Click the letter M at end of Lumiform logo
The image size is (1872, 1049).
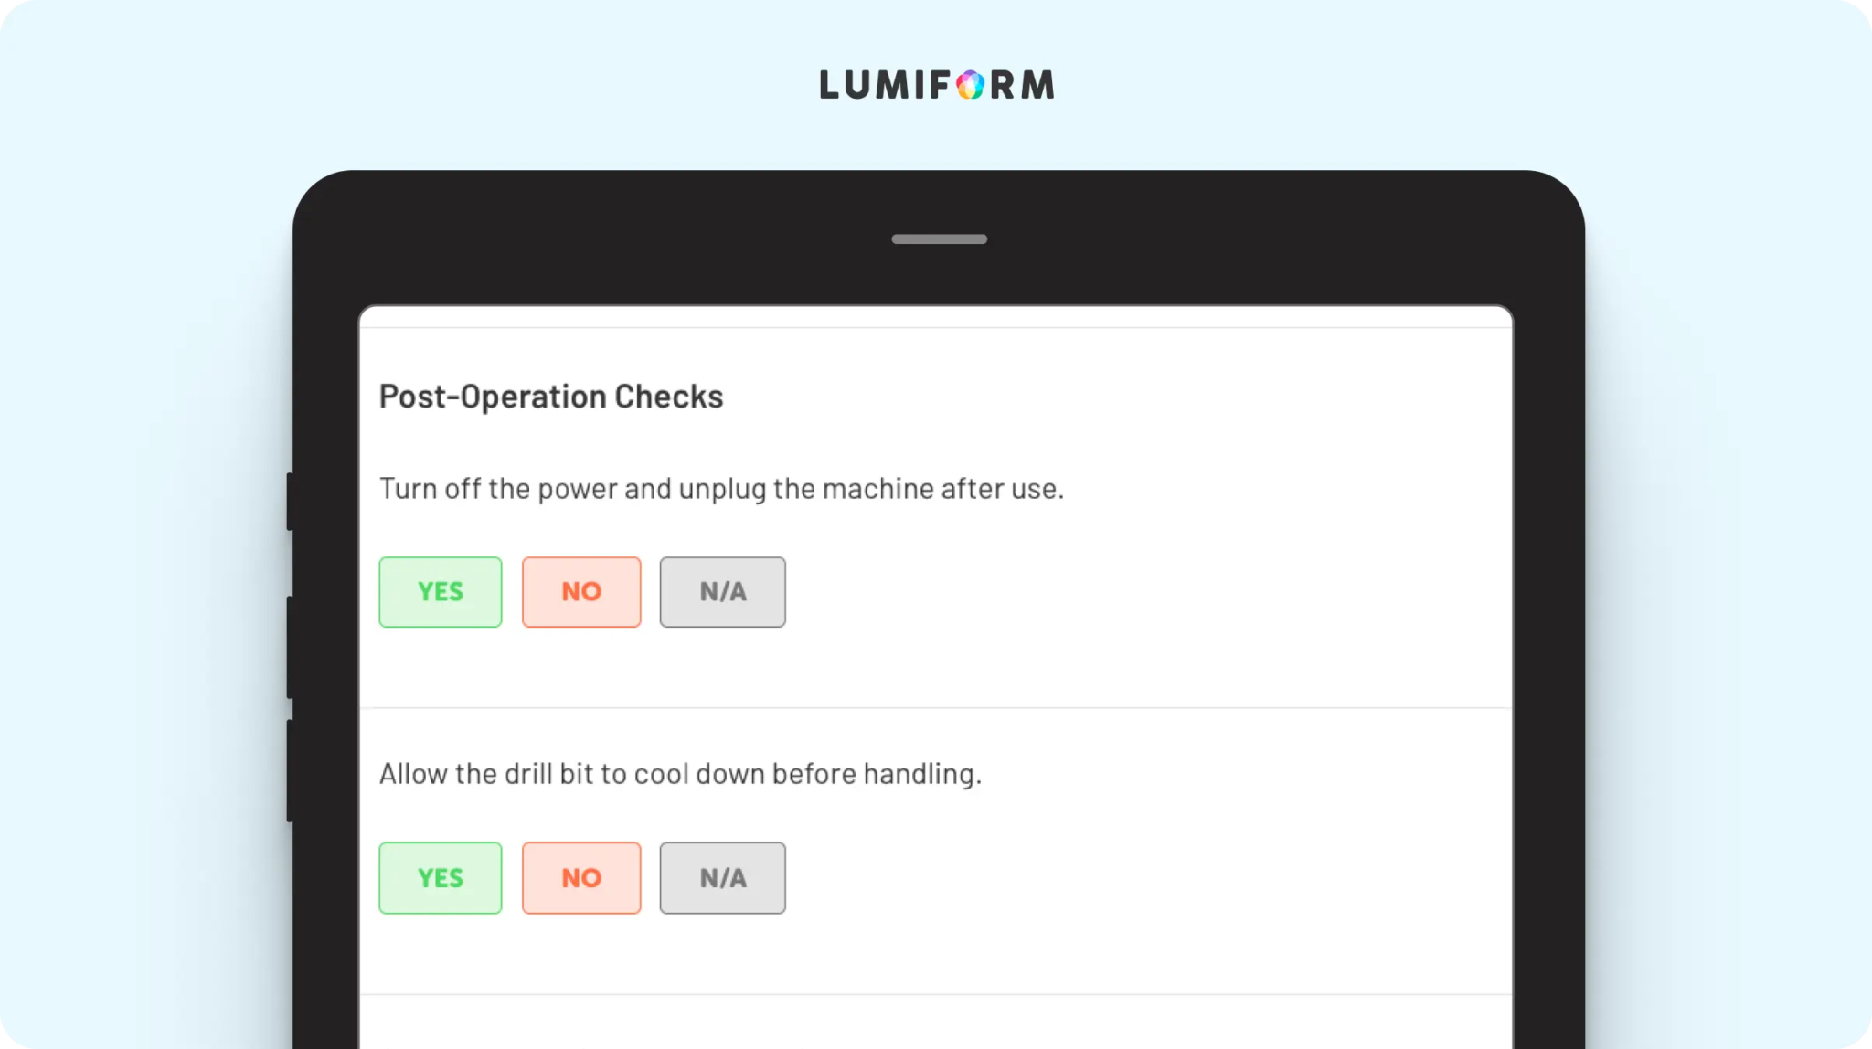pos(1037,85)
